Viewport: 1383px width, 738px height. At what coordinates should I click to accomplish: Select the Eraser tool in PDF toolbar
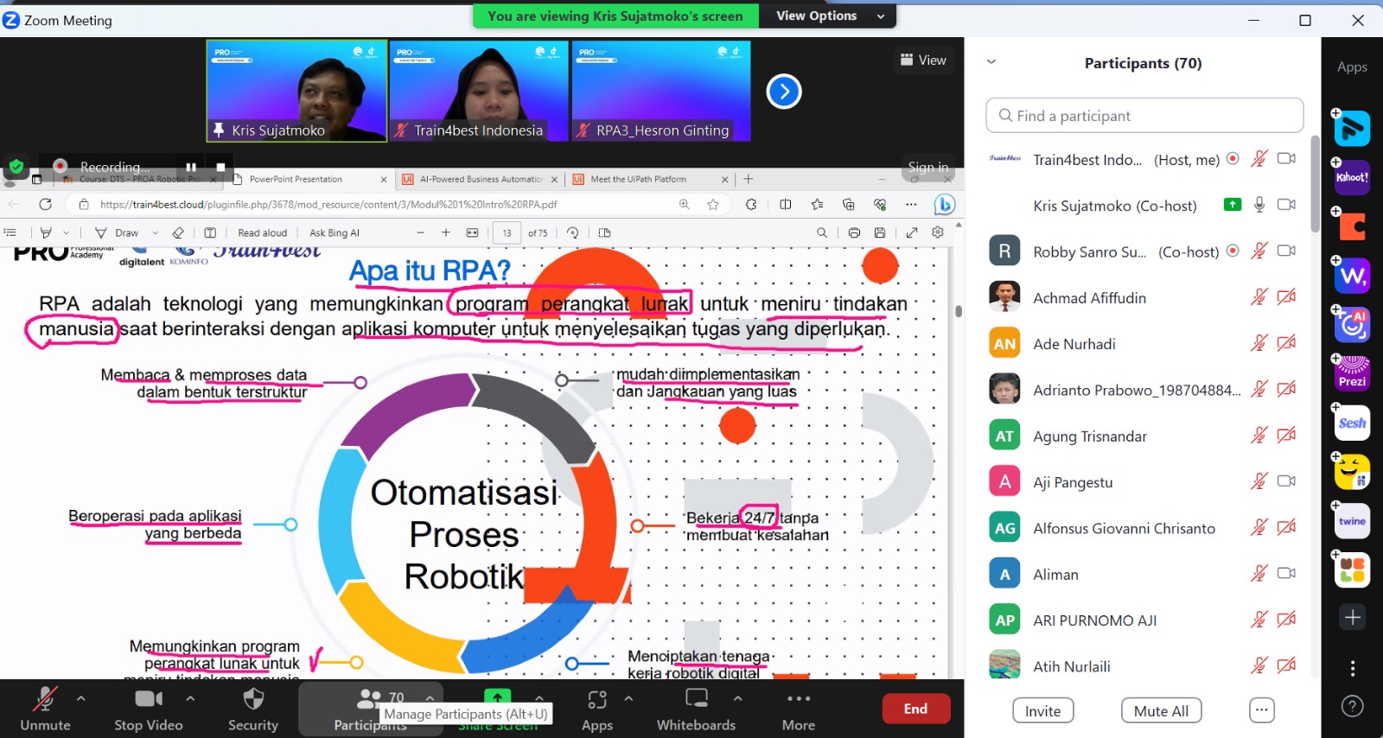[178, 232]
